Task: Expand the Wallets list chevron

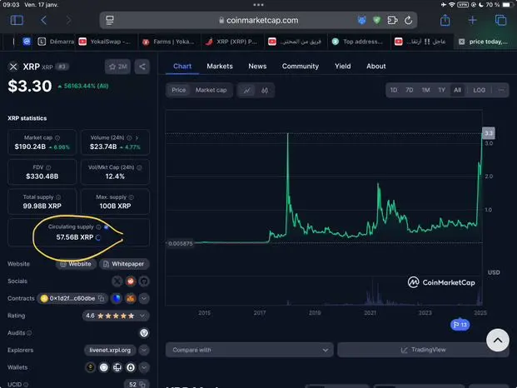Action: (x=144, y=367)
